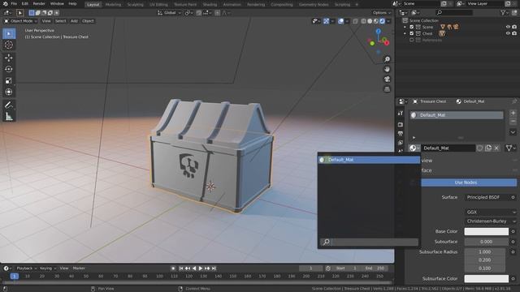Image resolution: width=520 pixels, height=292 pixels.
Task: Open viewport Object menu
Action: pos(88,21)
